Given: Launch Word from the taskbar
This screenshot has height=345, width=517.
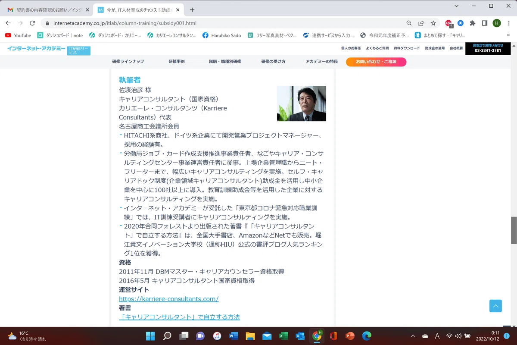Looking at the screenshot, I should coord(234,336).
